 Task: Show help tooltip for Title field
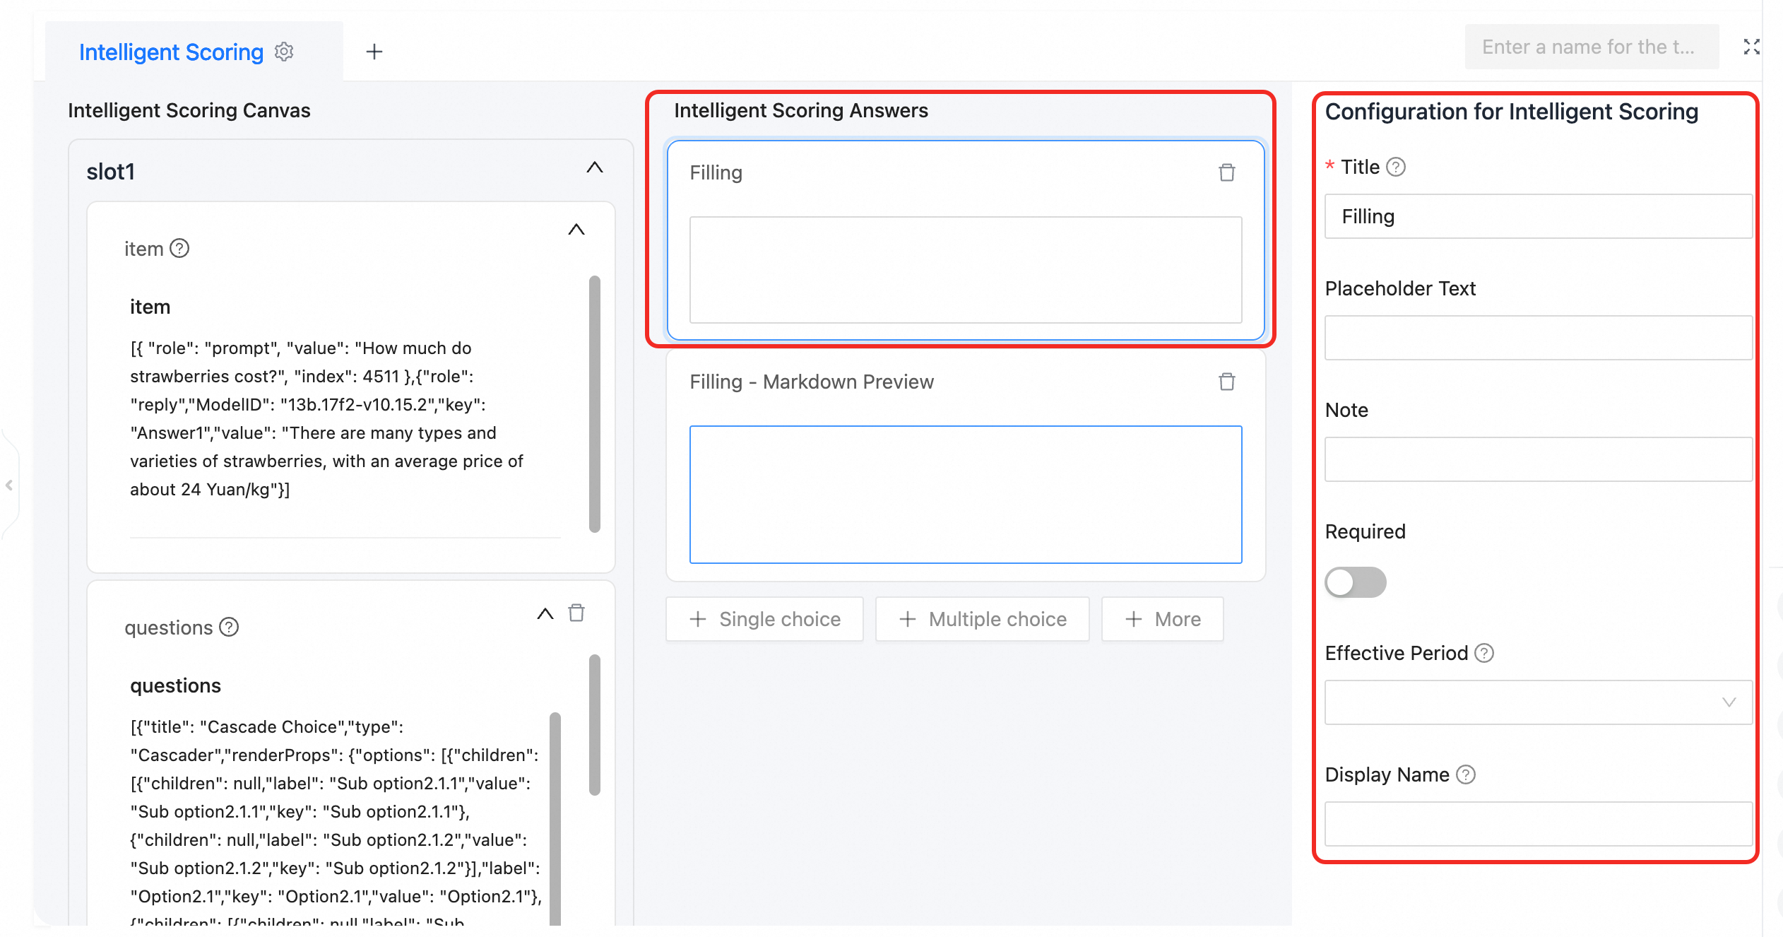1396,167
